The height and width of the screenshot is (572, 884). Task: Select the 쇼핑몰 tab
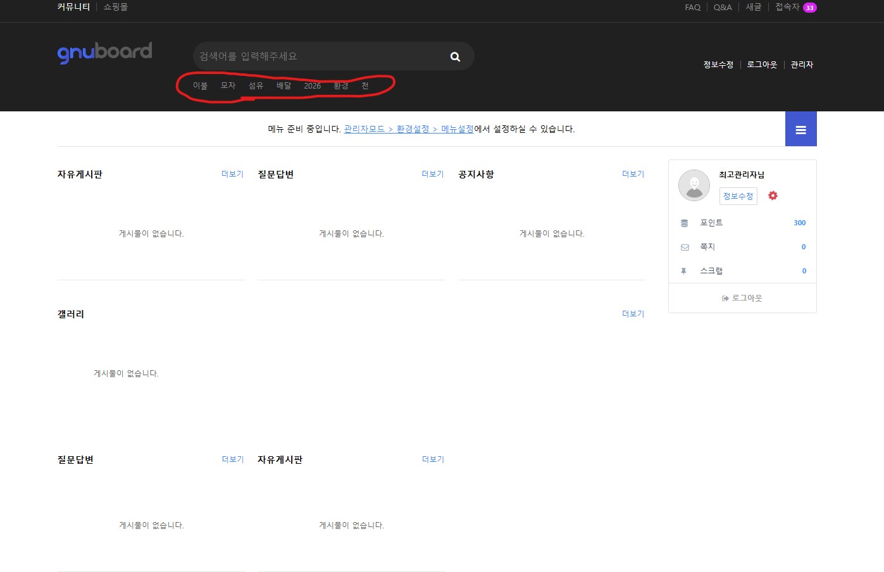point(116,7)
